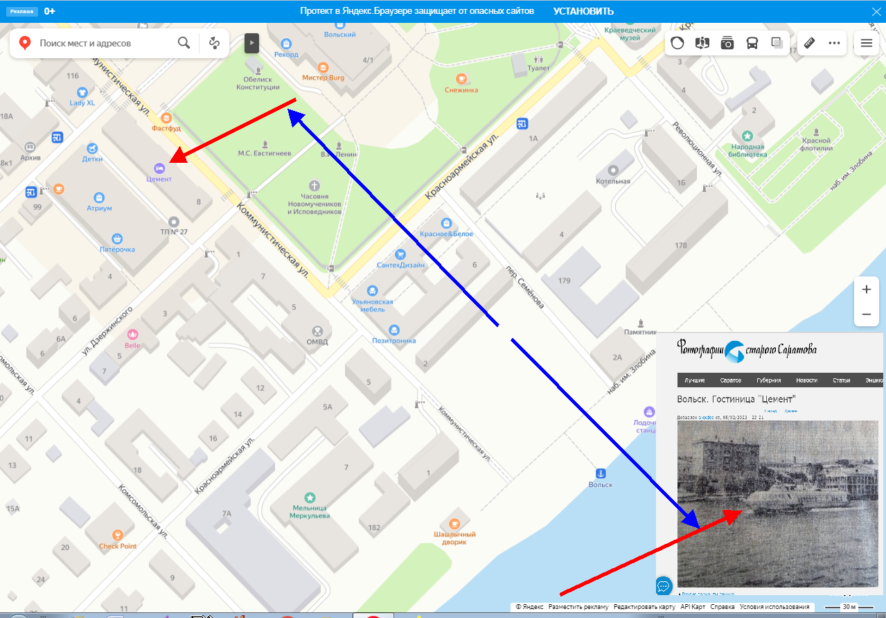Select the Атриум shopping marker
This screenshot has height=618, width=886.
pos(99,197)
